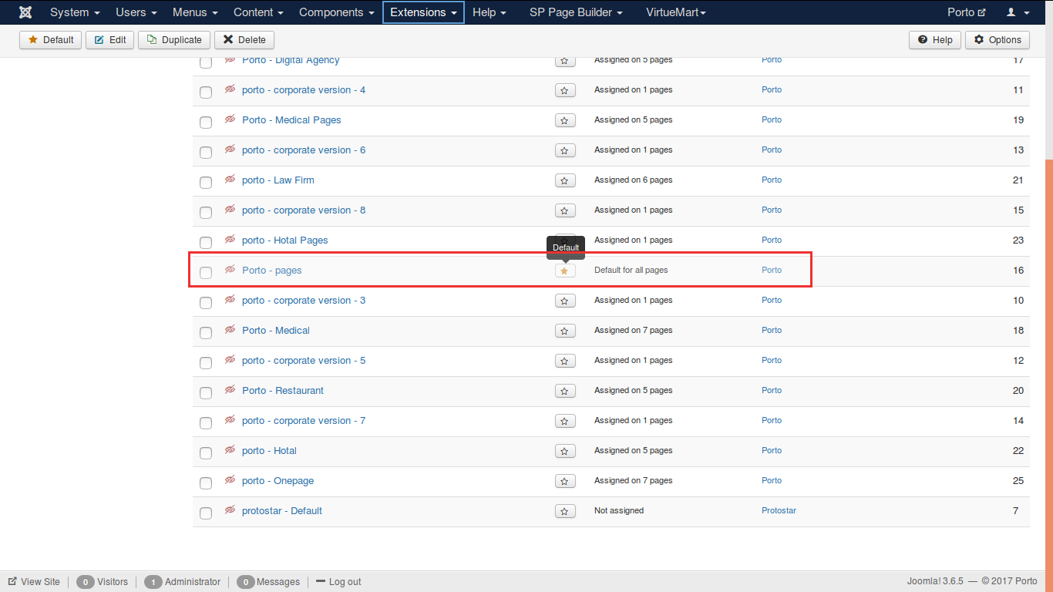Click Porto template link in Law Firm row
The width and height of the screenshot is (1053, 592).
coord(772,180)
